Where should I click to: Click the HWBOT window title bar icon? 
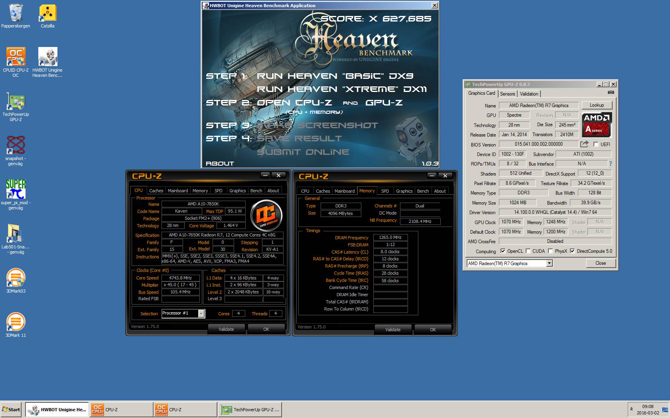click(x=206, y=6)
